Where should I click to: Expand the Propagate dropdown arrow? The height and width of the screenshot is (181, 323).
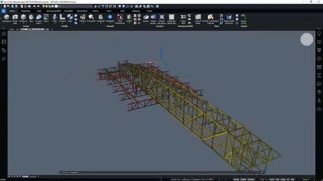(x=110, y=23)
